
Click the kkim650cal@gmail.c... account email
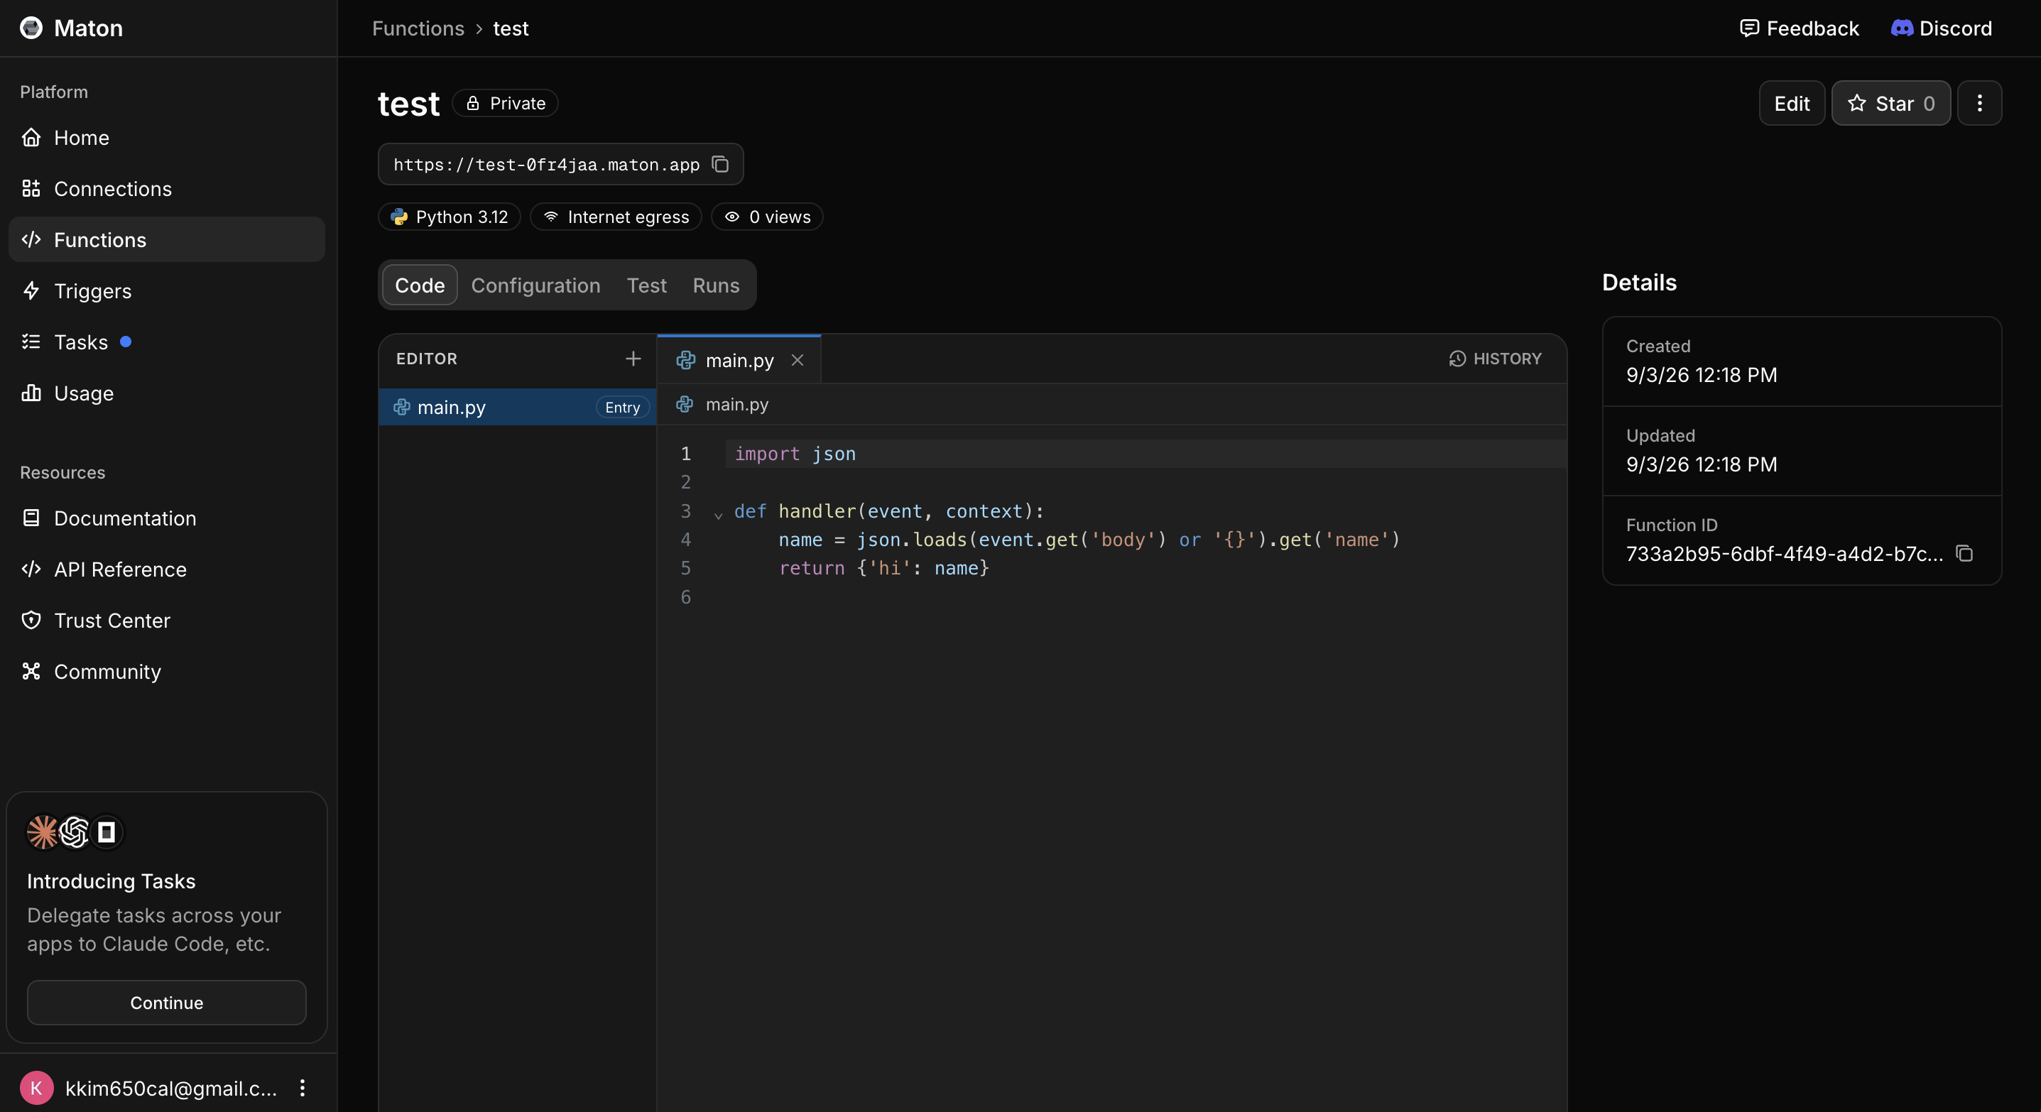171,1089
